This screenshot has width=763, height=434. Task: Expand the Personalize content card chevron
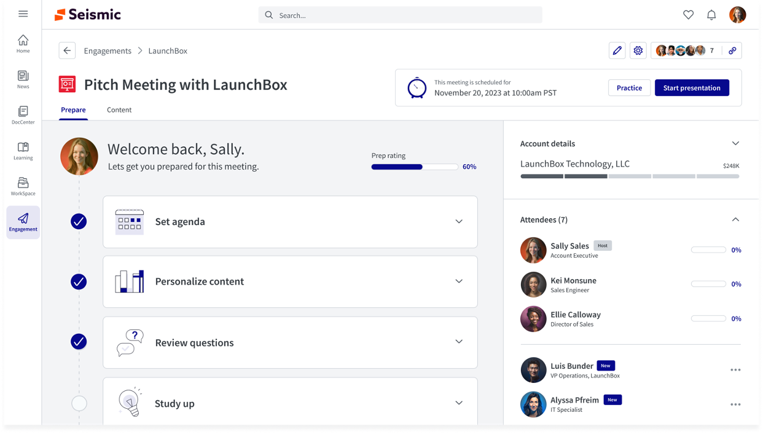coord(459,281)
